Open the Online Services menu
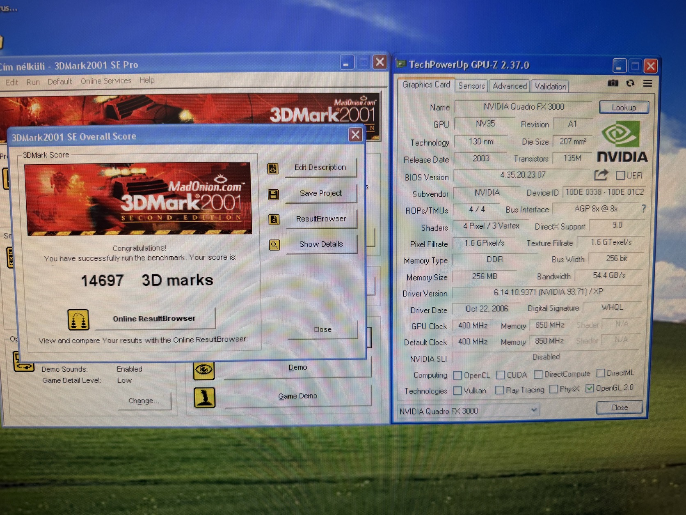 (106, 81)
